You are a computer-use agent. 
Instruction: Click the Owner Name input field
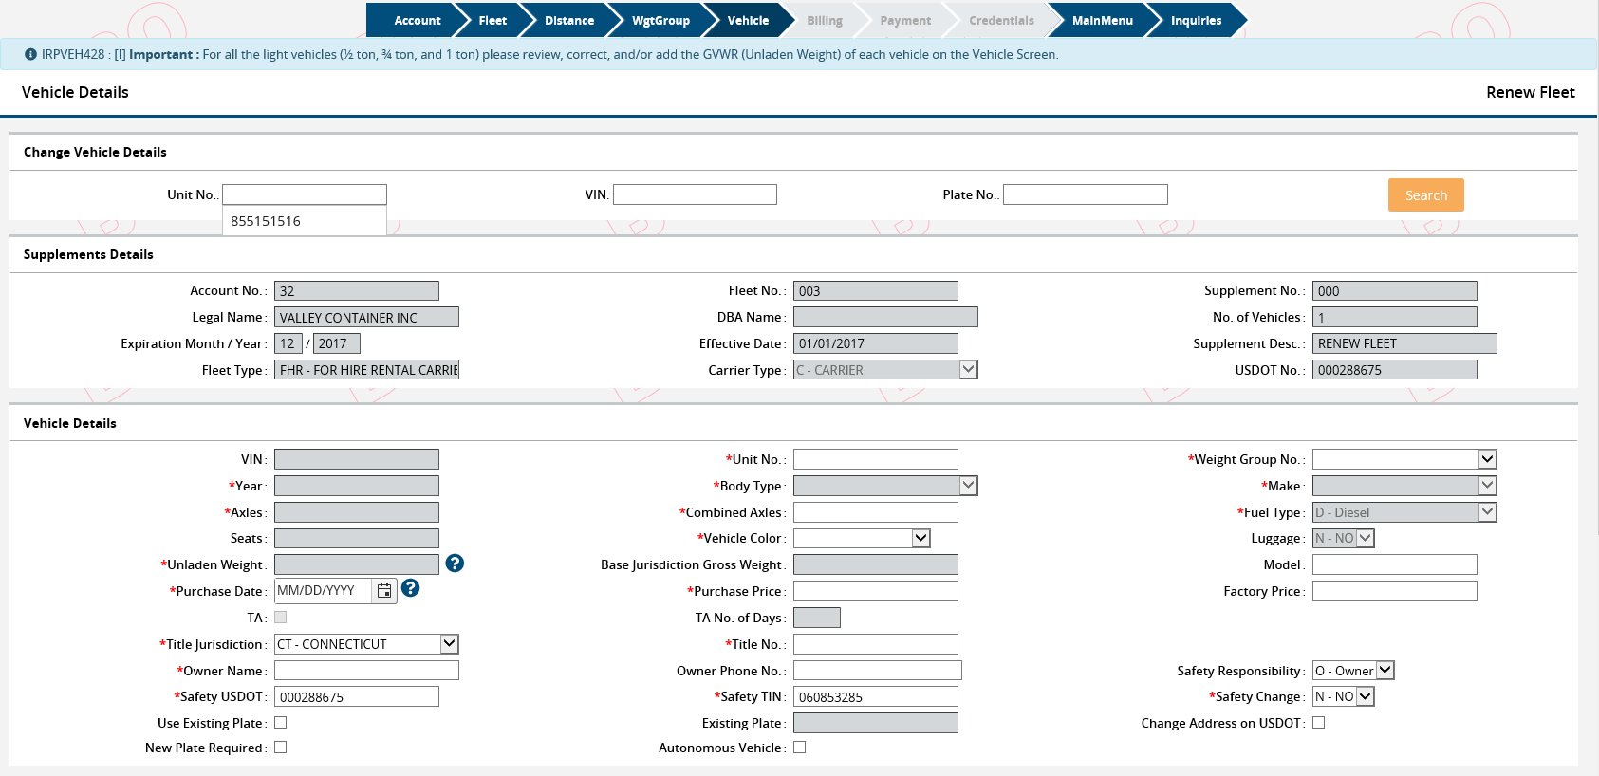pos(366,671)
